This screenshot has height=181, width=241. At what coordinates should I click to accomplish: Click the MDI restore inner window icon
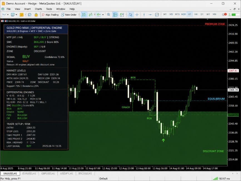pyautogui.click(x=235, y=9)
